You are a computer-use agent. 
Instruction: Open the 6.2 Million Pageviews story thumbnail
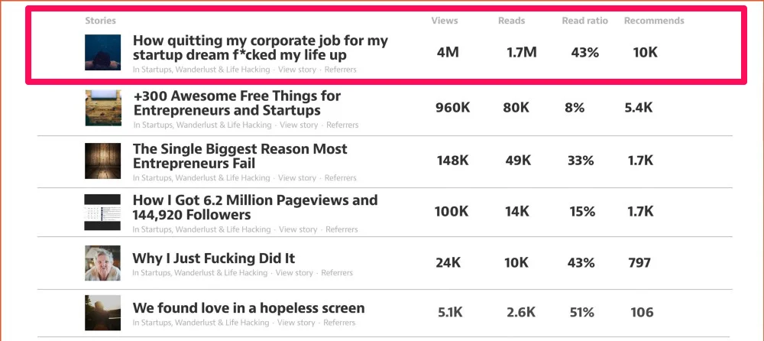[103, 213]
